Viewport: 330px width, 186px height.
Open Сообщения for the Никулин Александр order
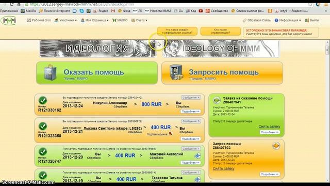(191, 98)
